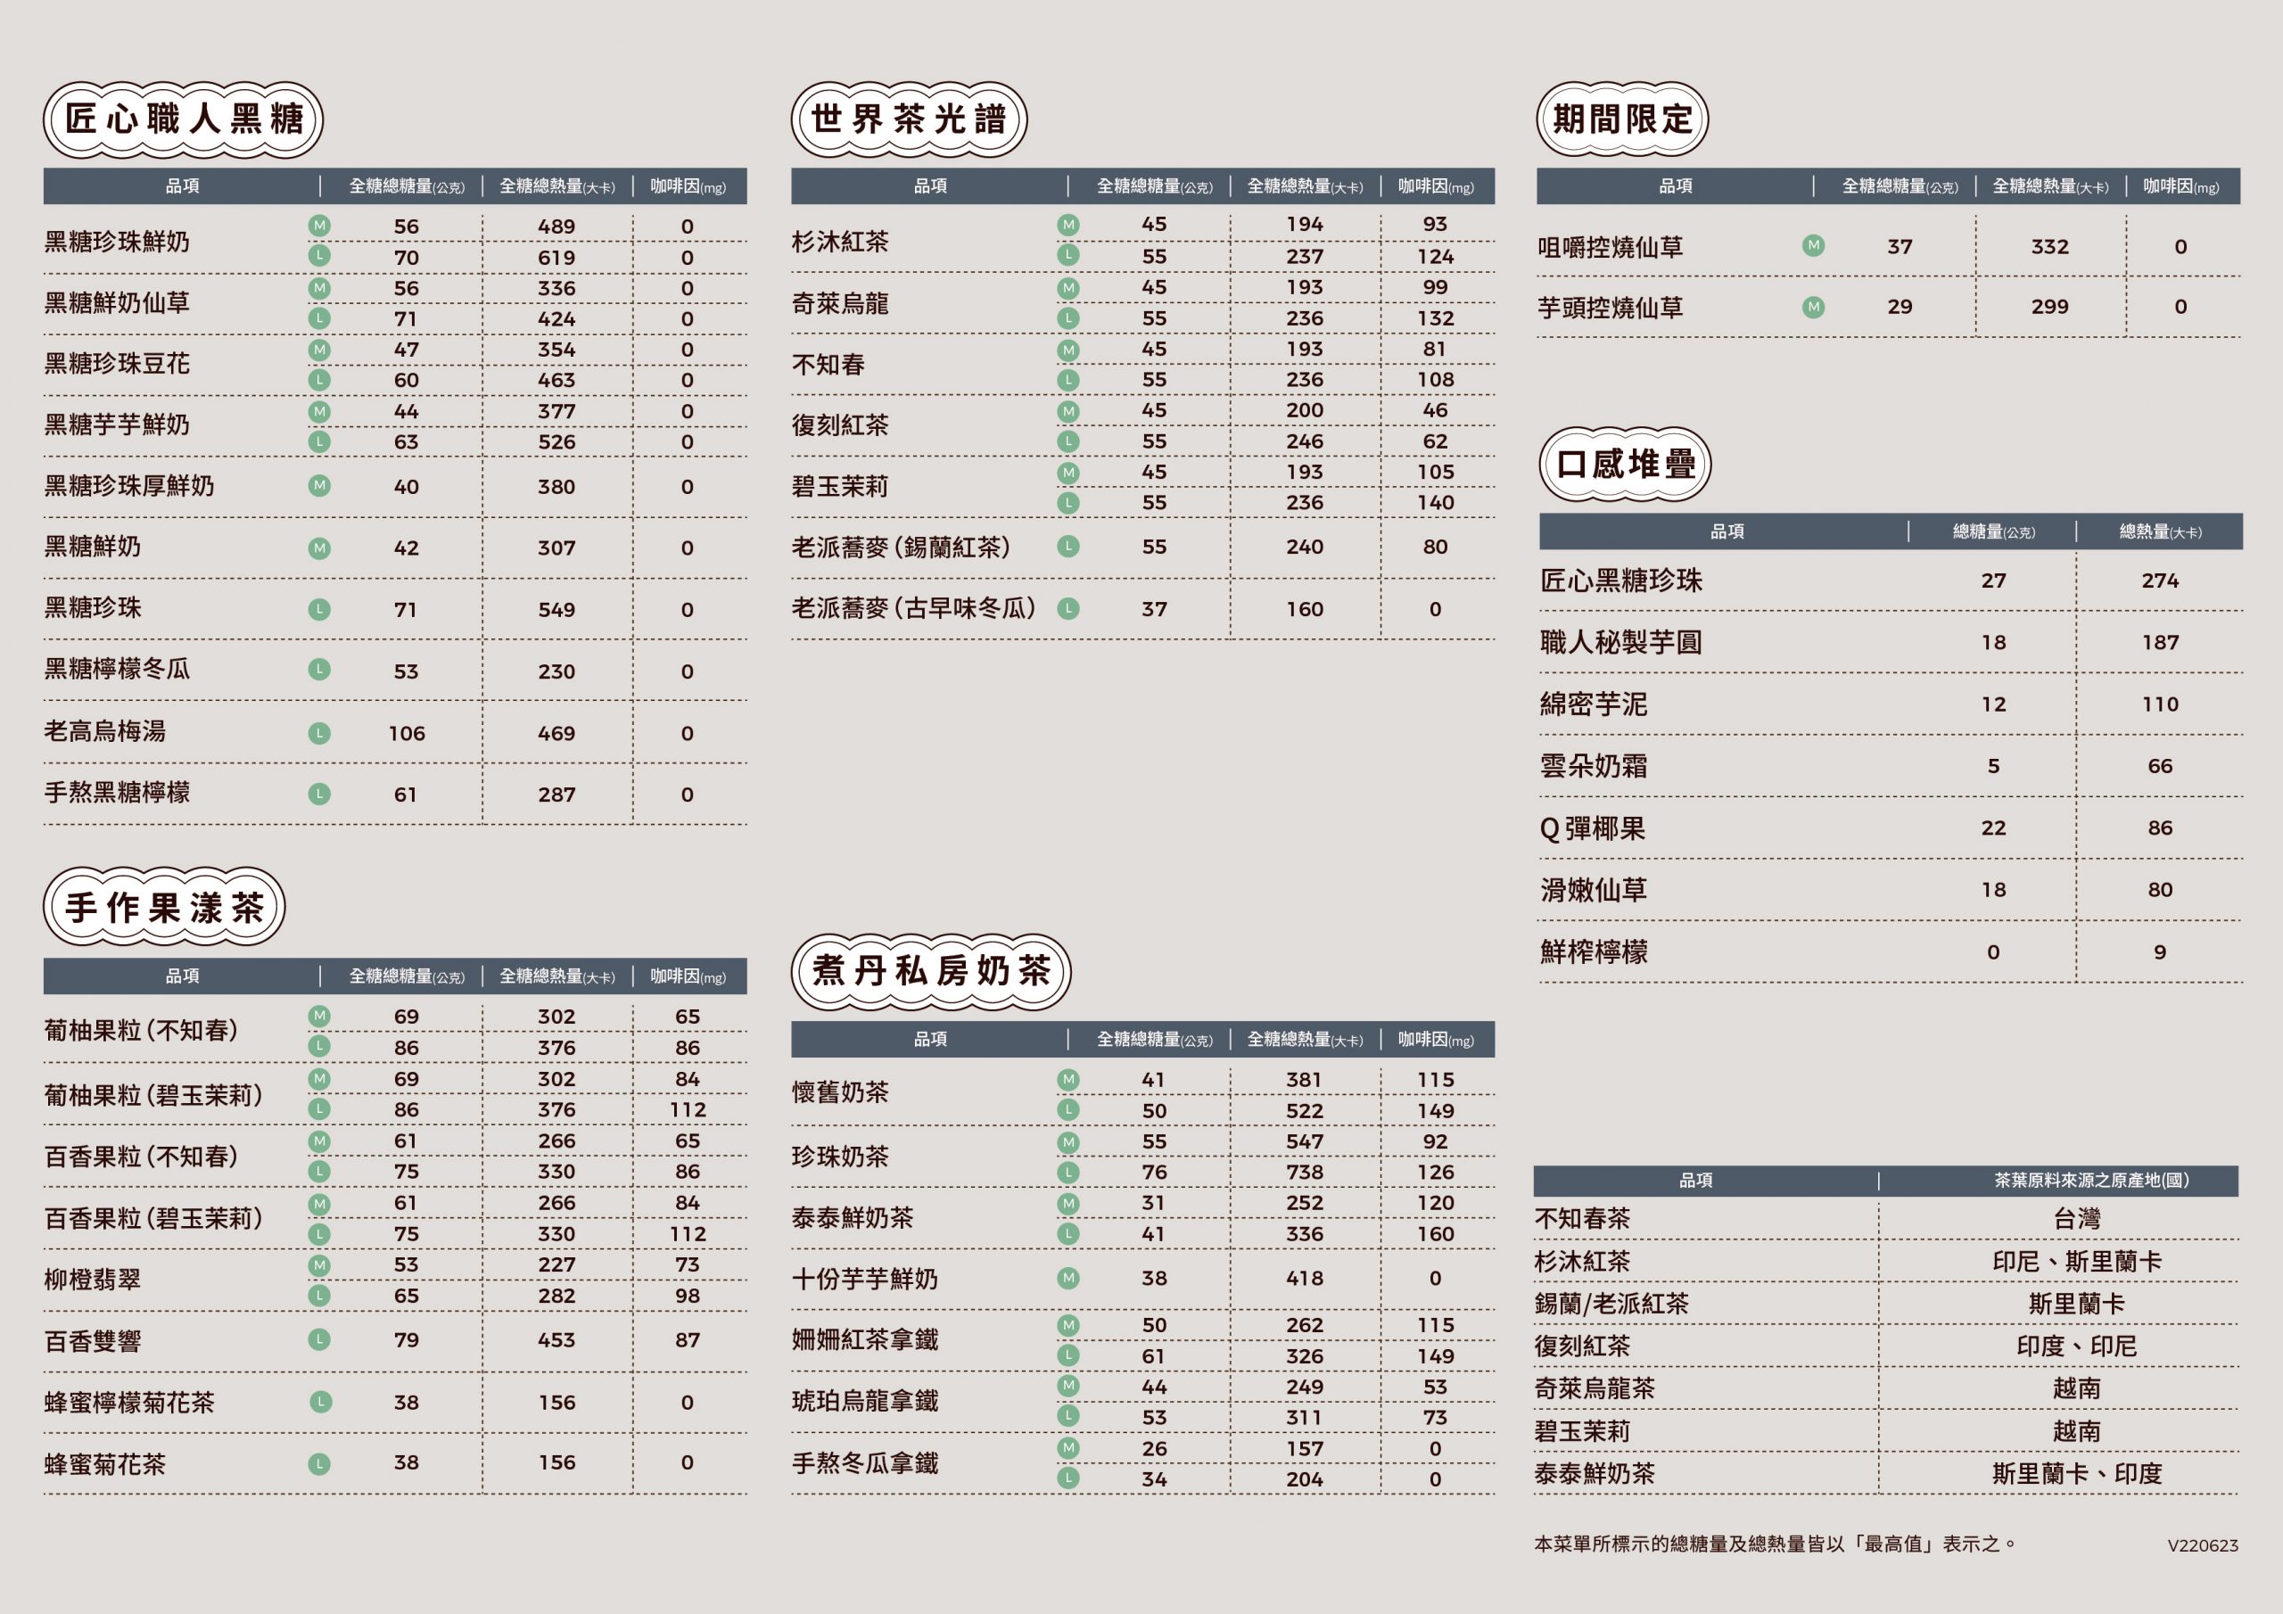
Task: Click the L badge for 柳橙翡翠
Action: coord(319,1295)
